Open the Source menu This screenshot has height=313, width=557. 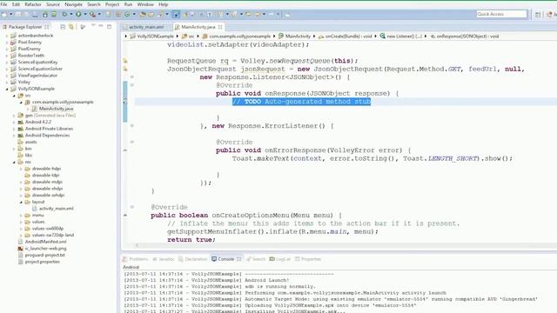pyautogui.click(x=53, y=4)
